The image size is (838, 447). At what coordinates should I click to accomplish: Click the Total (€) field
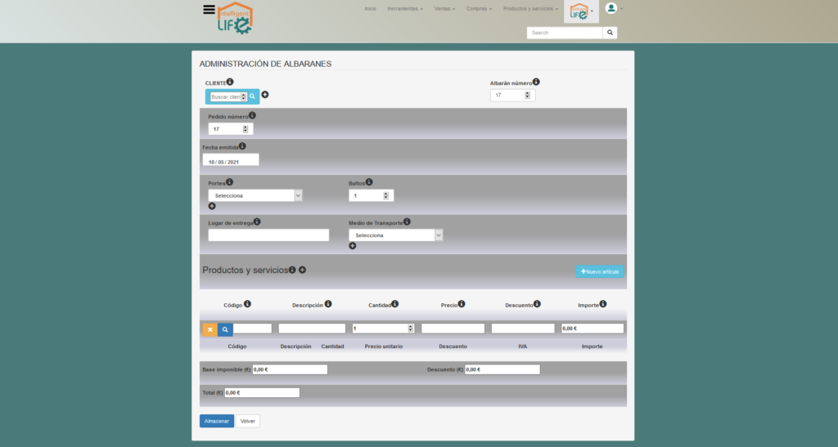pos(262,392)
